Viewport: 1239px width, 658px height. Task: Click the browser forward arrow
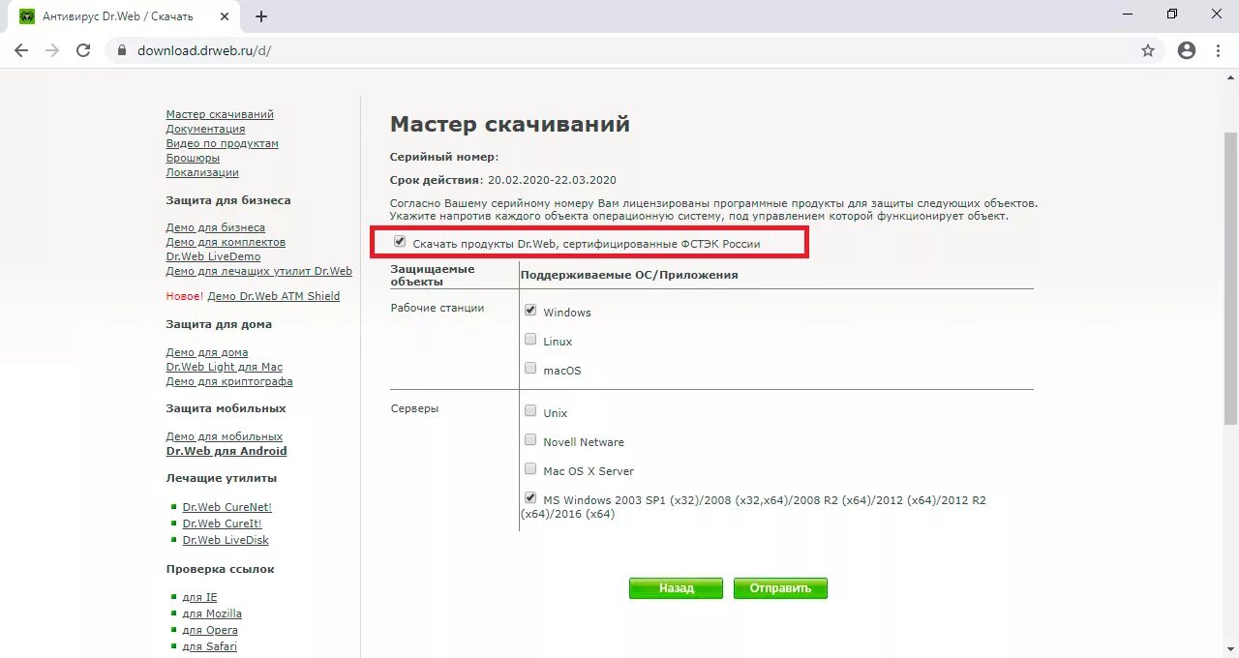52,50
